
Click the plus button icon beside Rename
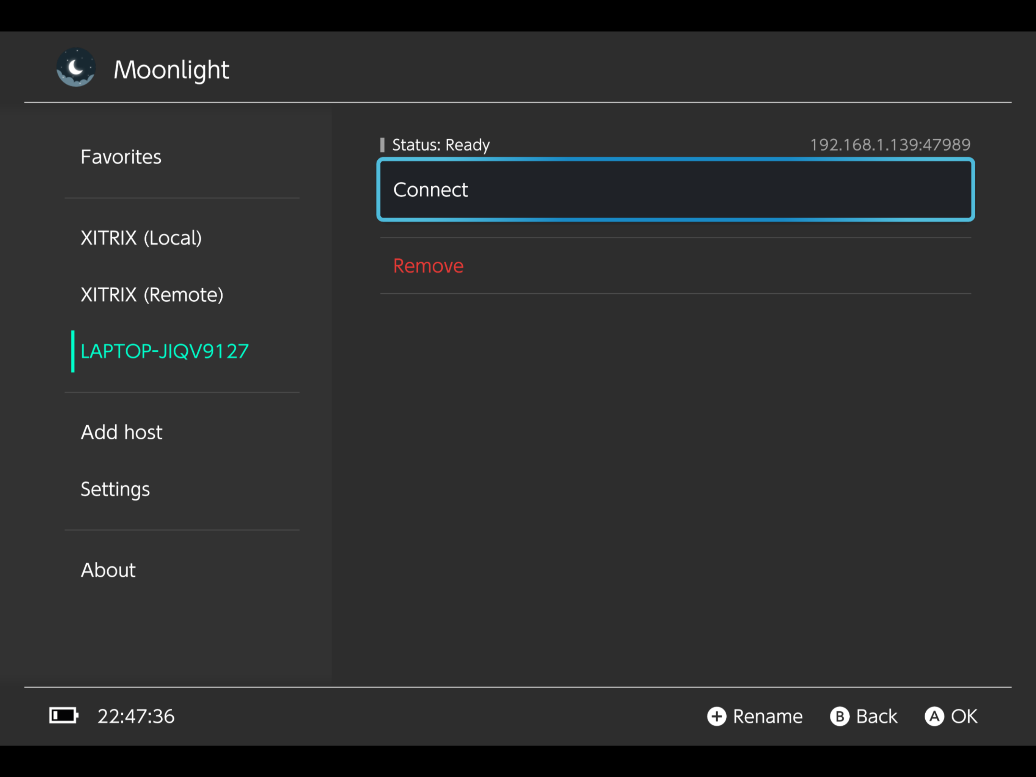coord(717,716)
